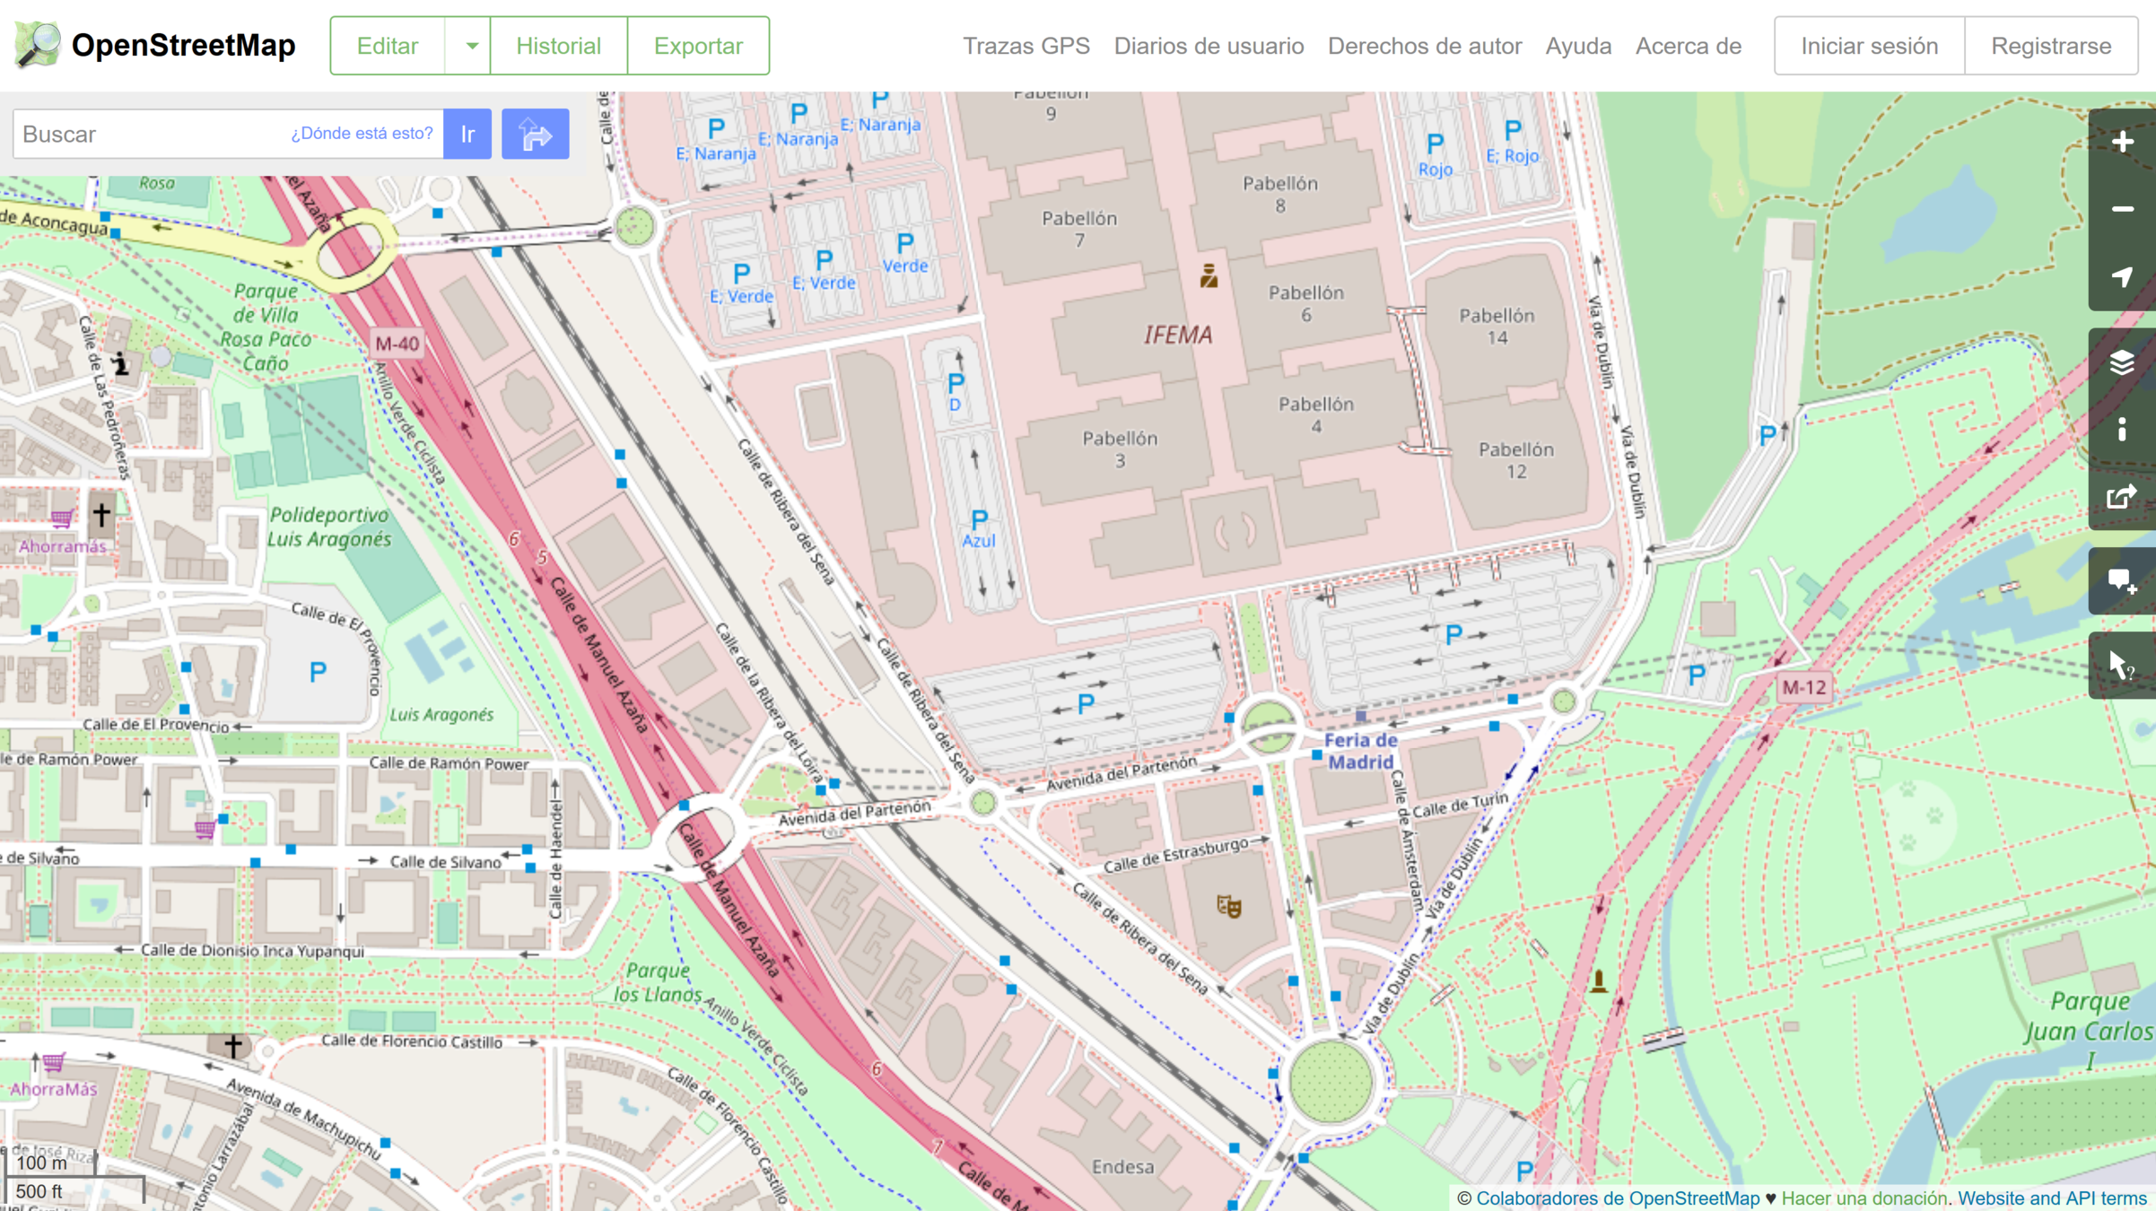Open directions with the route arrow button
2156x1211 pixels.
535,135
